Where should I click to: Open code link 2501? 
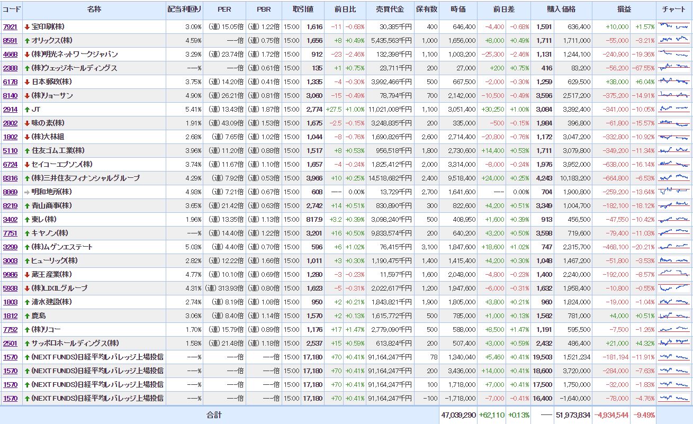[10, 343]
